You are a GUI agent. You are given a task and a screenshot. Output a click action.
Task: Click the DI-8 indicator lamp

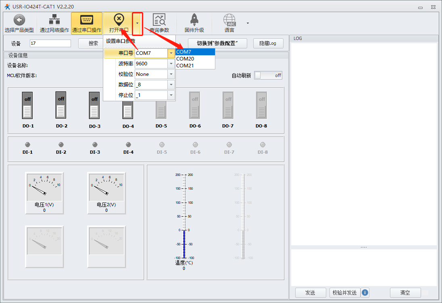tap(263, 145)
